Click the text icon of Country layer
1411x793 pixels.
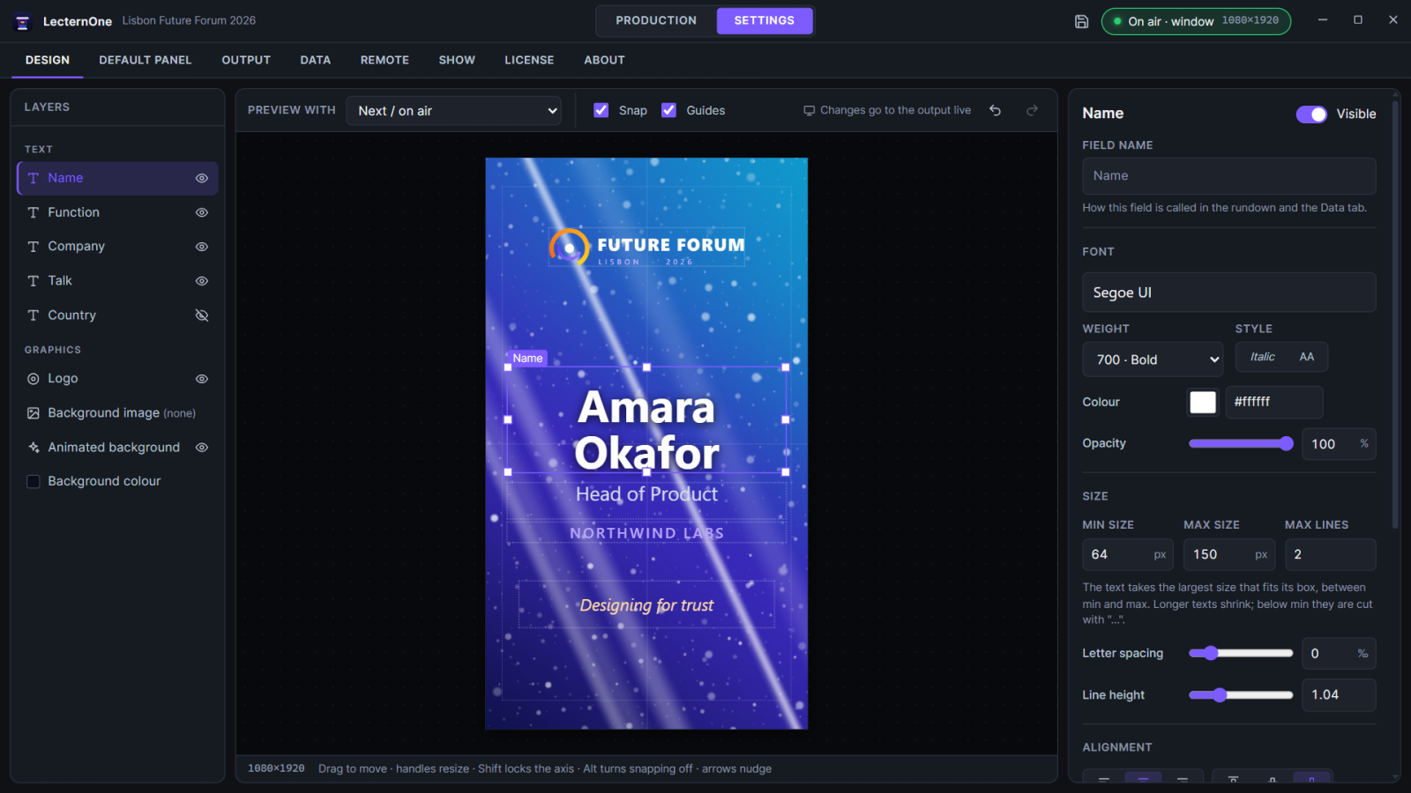[x=34, y=315]
